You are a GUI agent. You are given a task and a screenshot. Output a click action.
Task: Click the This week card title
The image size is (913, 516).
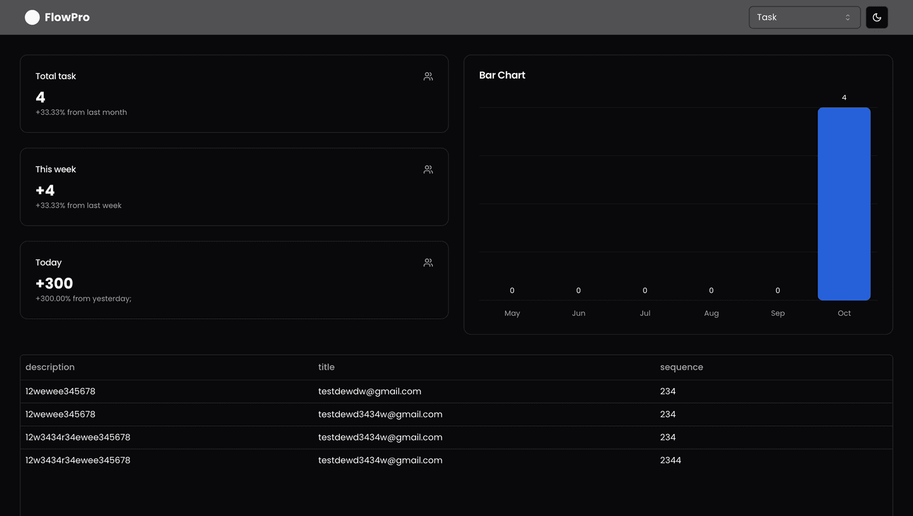[x=56, y=169]
